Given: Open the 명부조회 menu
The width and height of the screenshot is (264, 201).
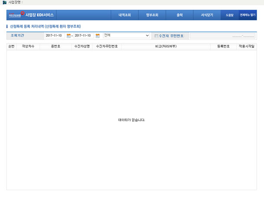Looking at the screenshot, I should 152,15.
